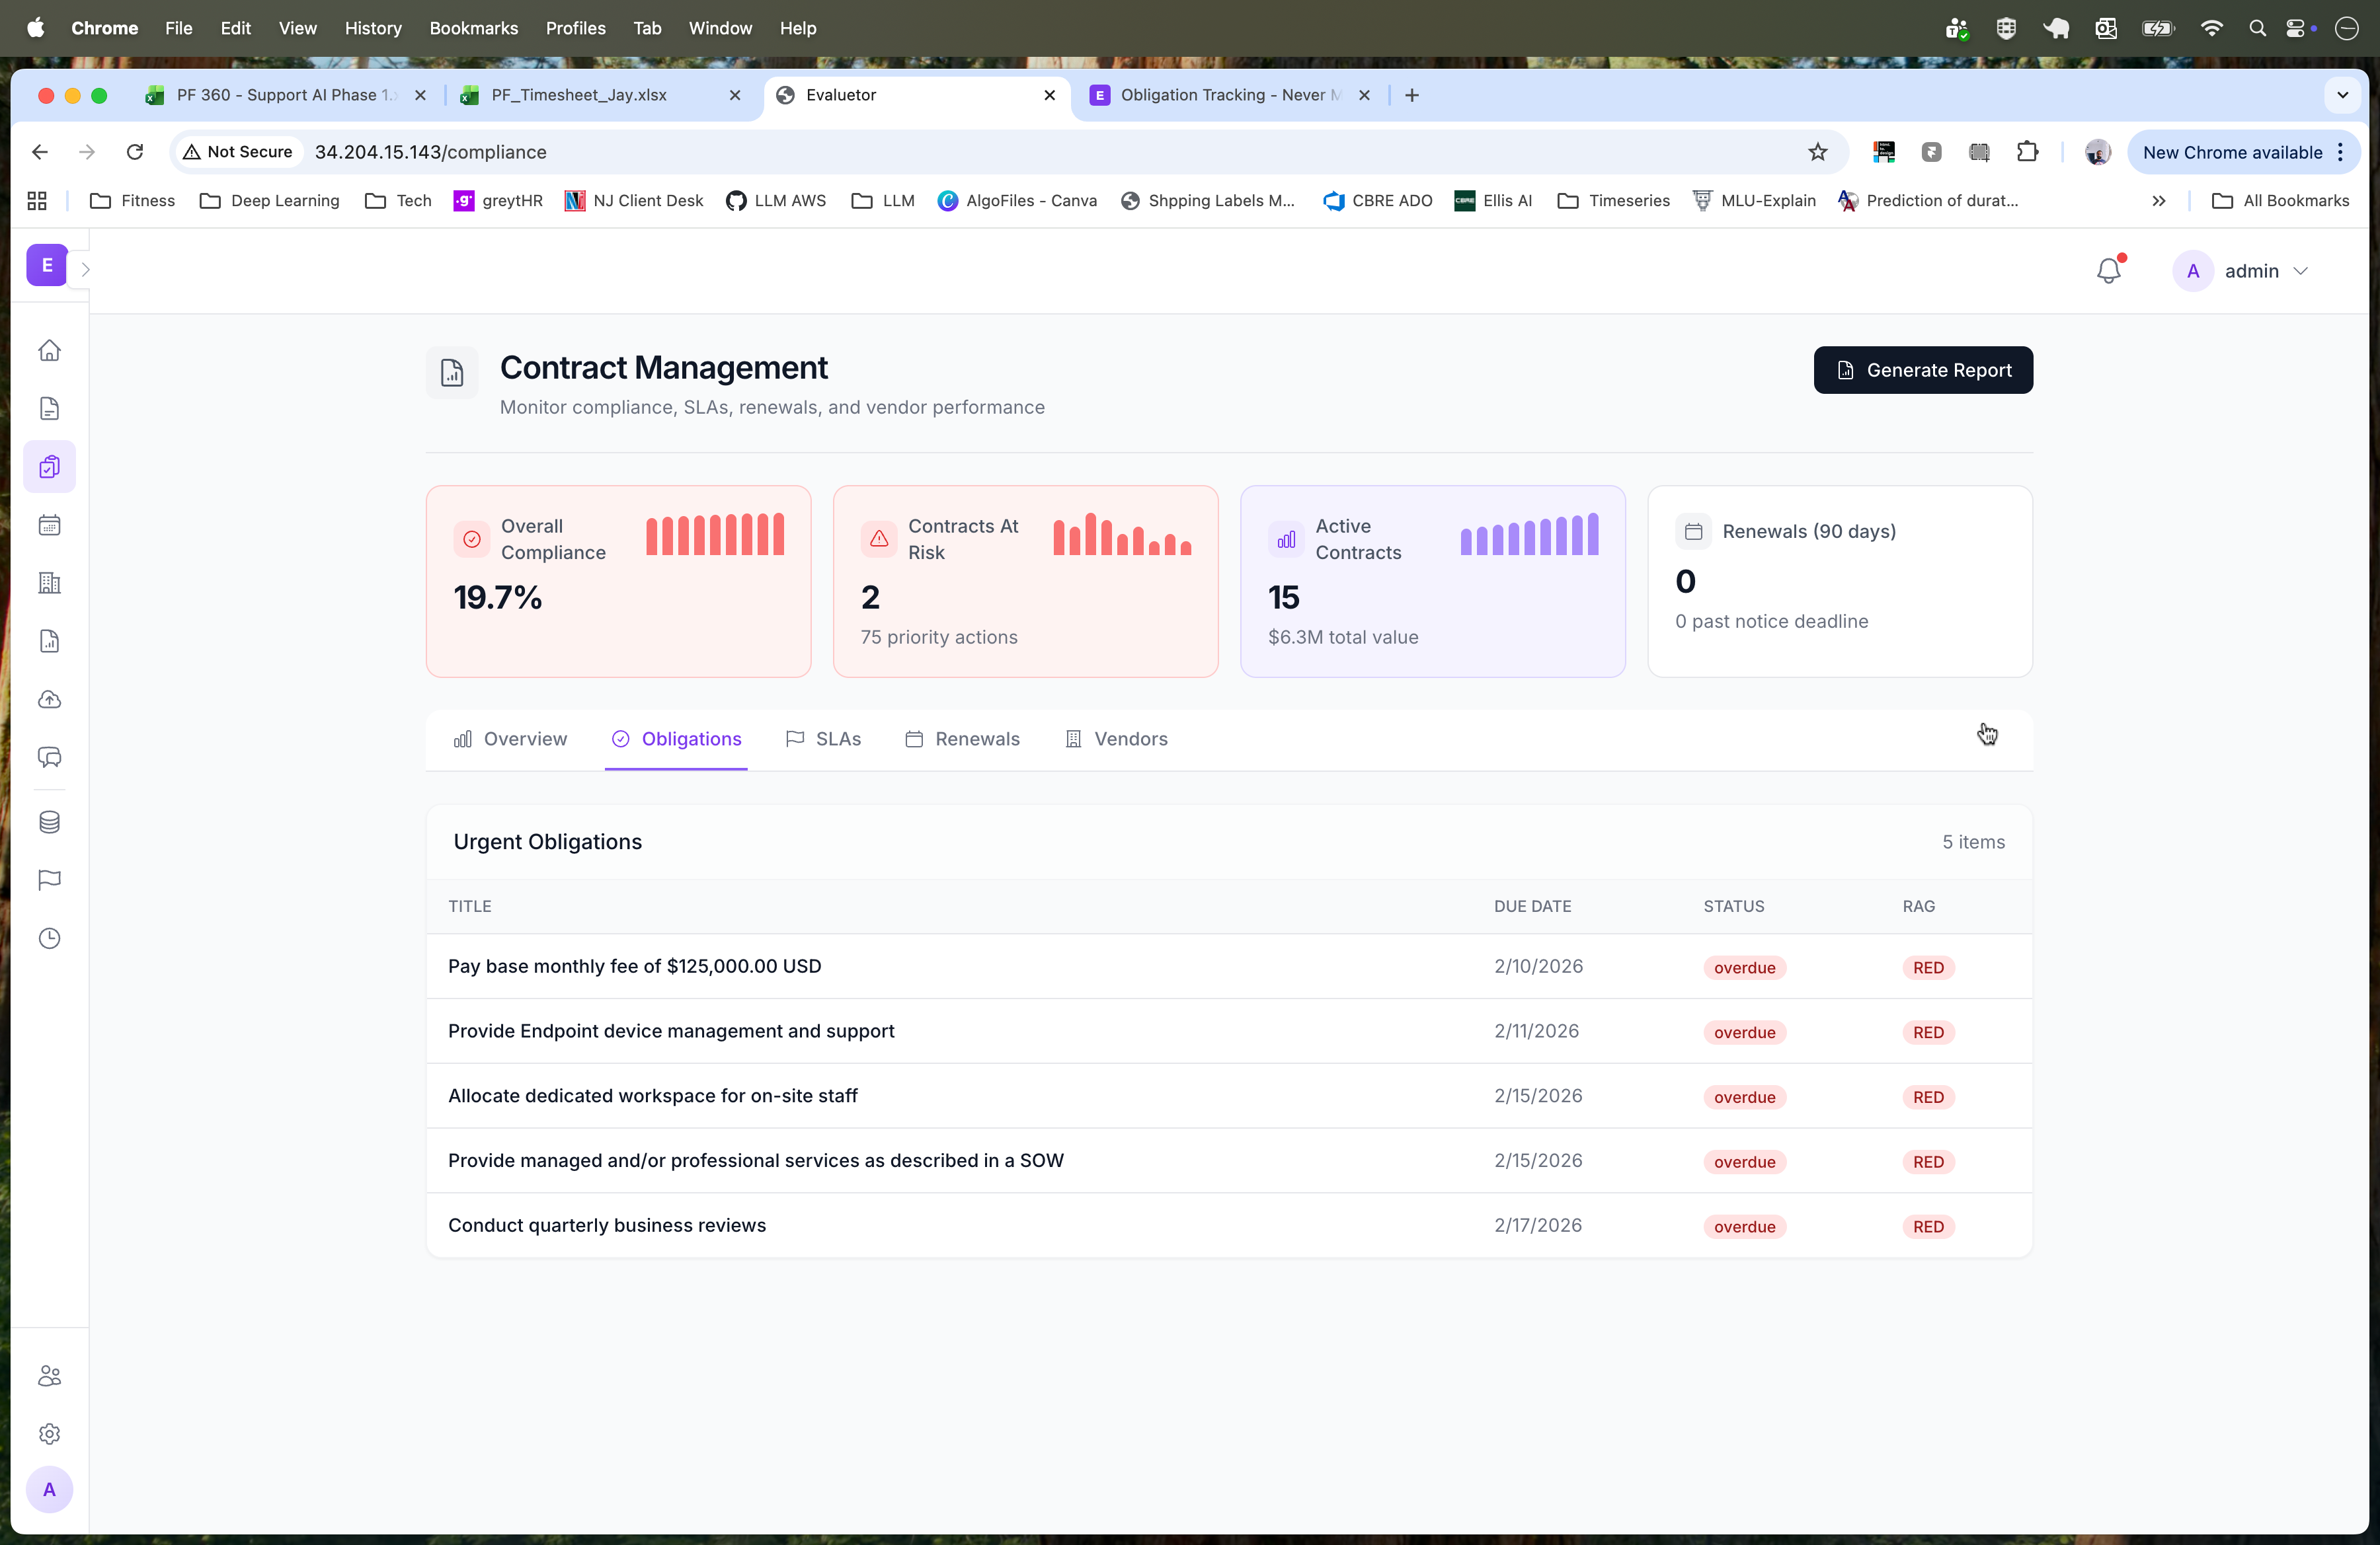
Task: Click the Generate Report button
Action: click(1922, 370)
